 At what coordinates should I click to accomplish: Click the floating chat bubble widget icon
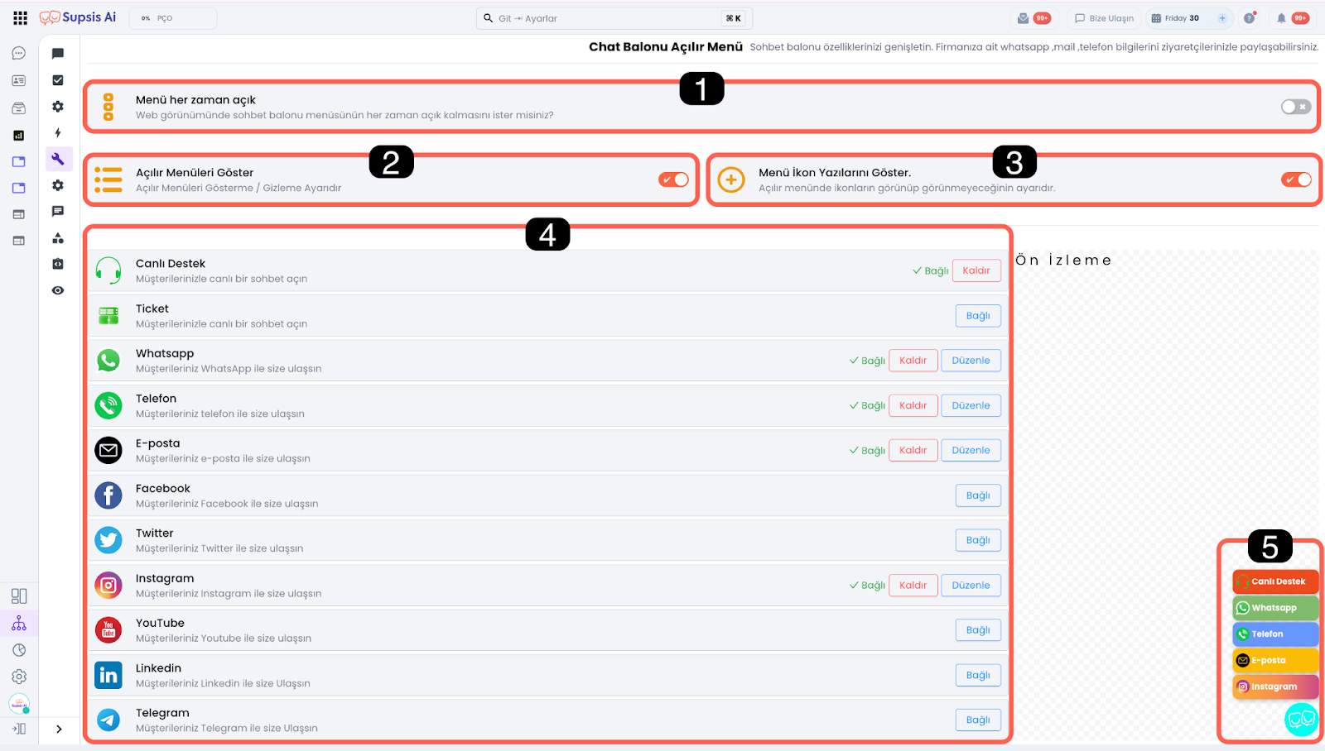(1300, 719)
